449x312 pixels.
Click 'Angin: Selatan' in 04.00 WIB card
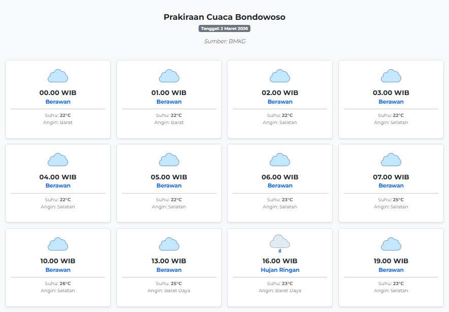point(58,207)
